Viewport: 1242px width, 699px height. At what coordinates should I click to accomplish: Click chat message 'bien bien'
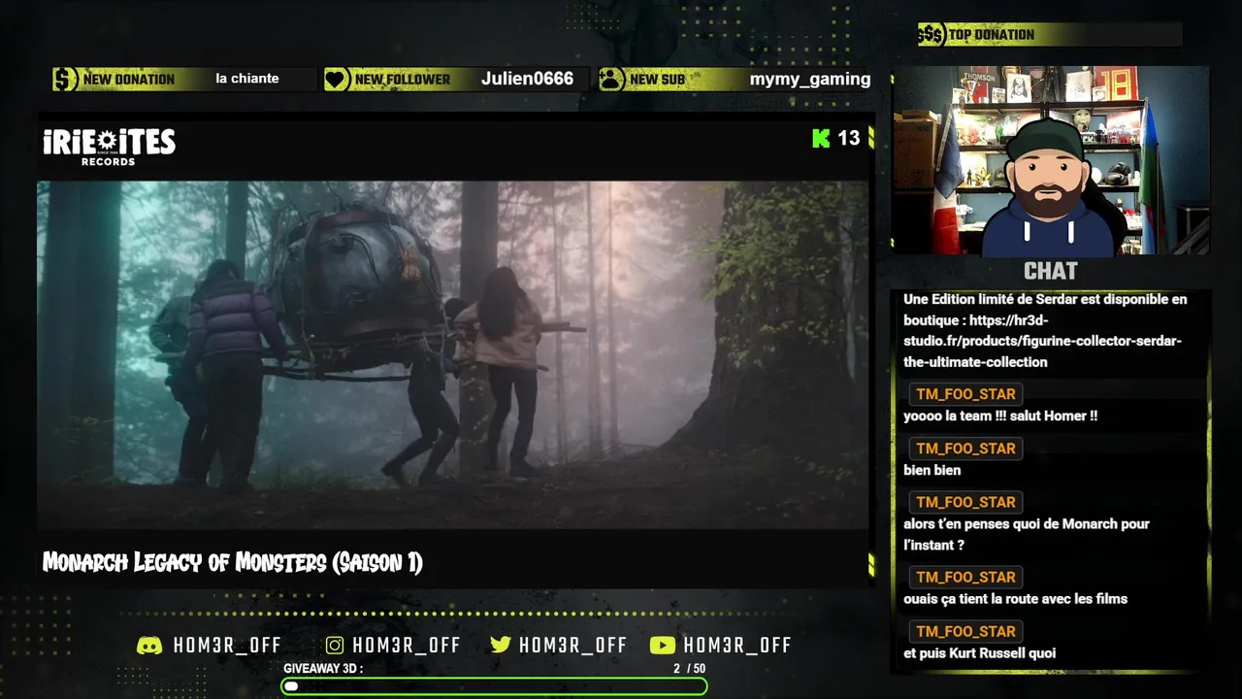click(932, 470)
